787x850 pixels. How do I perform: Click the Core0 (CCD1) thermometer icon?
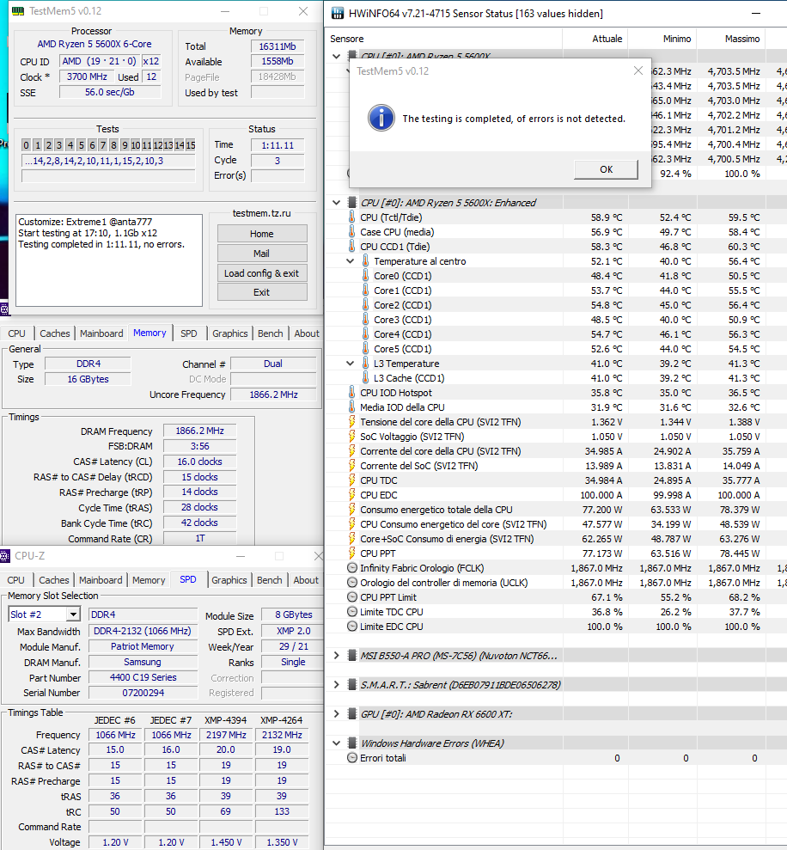365,276
